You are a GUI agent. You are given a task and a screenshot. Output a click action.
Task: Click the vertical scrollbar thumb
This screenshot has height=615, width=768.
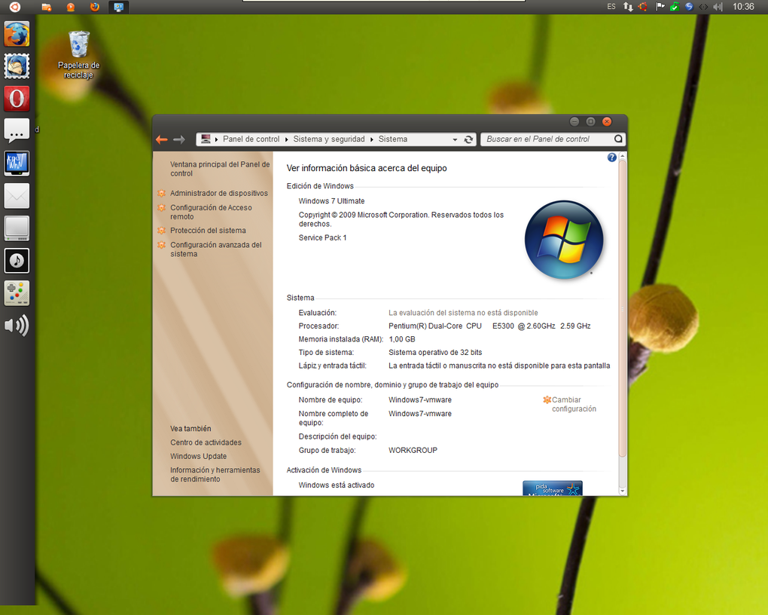pyautogui.click(x=623, y=308)
